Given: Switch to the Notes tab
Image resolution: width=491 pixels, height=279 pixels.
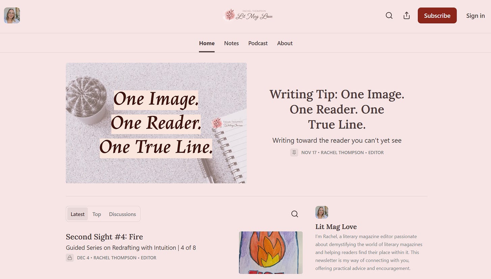Looking at the screenshot, I should (x=231, y=43).
